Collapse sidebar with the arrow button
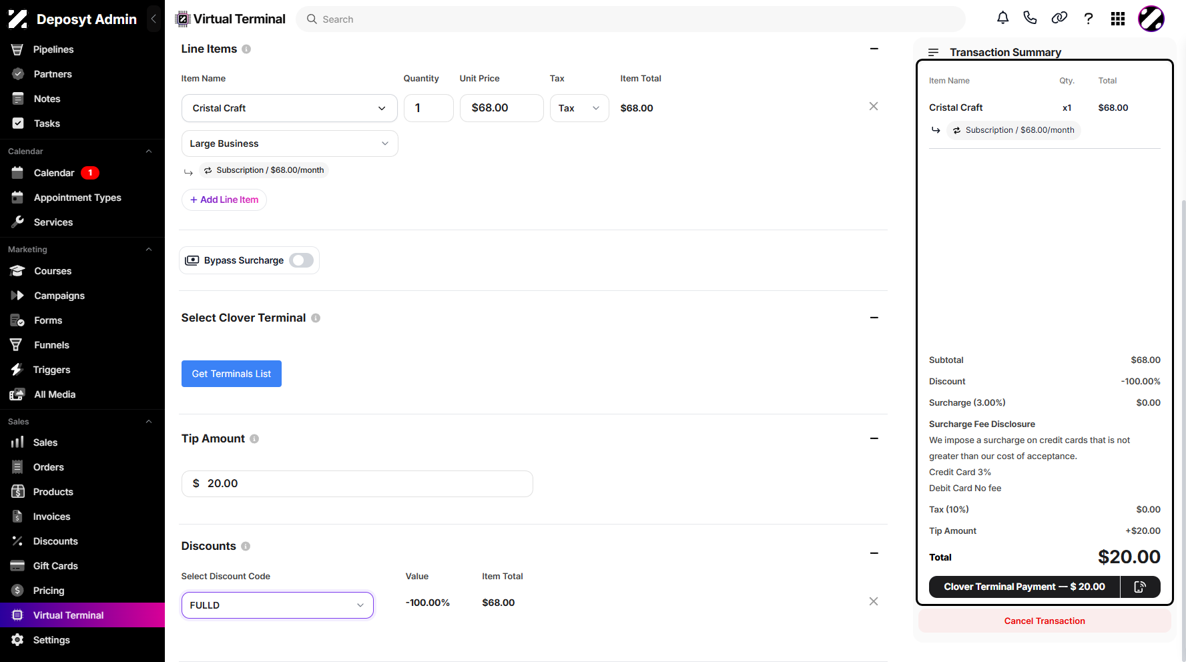Screen dimensions: 1186x662 (154, 19)
